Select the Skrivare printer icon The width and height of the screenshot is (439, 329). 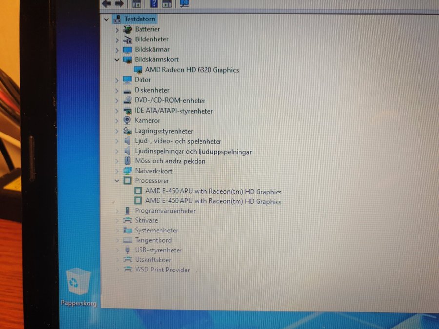[128, 220]
